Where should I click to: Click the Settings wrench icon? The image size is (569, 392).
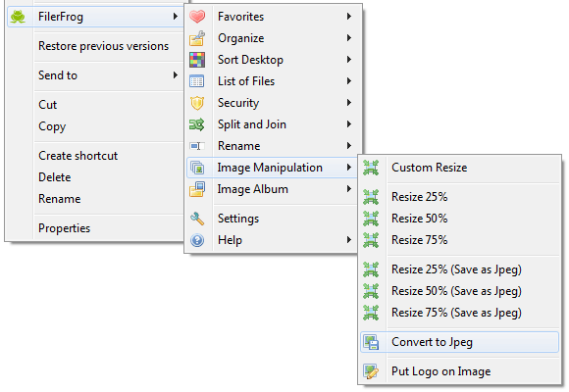point(197,219)
